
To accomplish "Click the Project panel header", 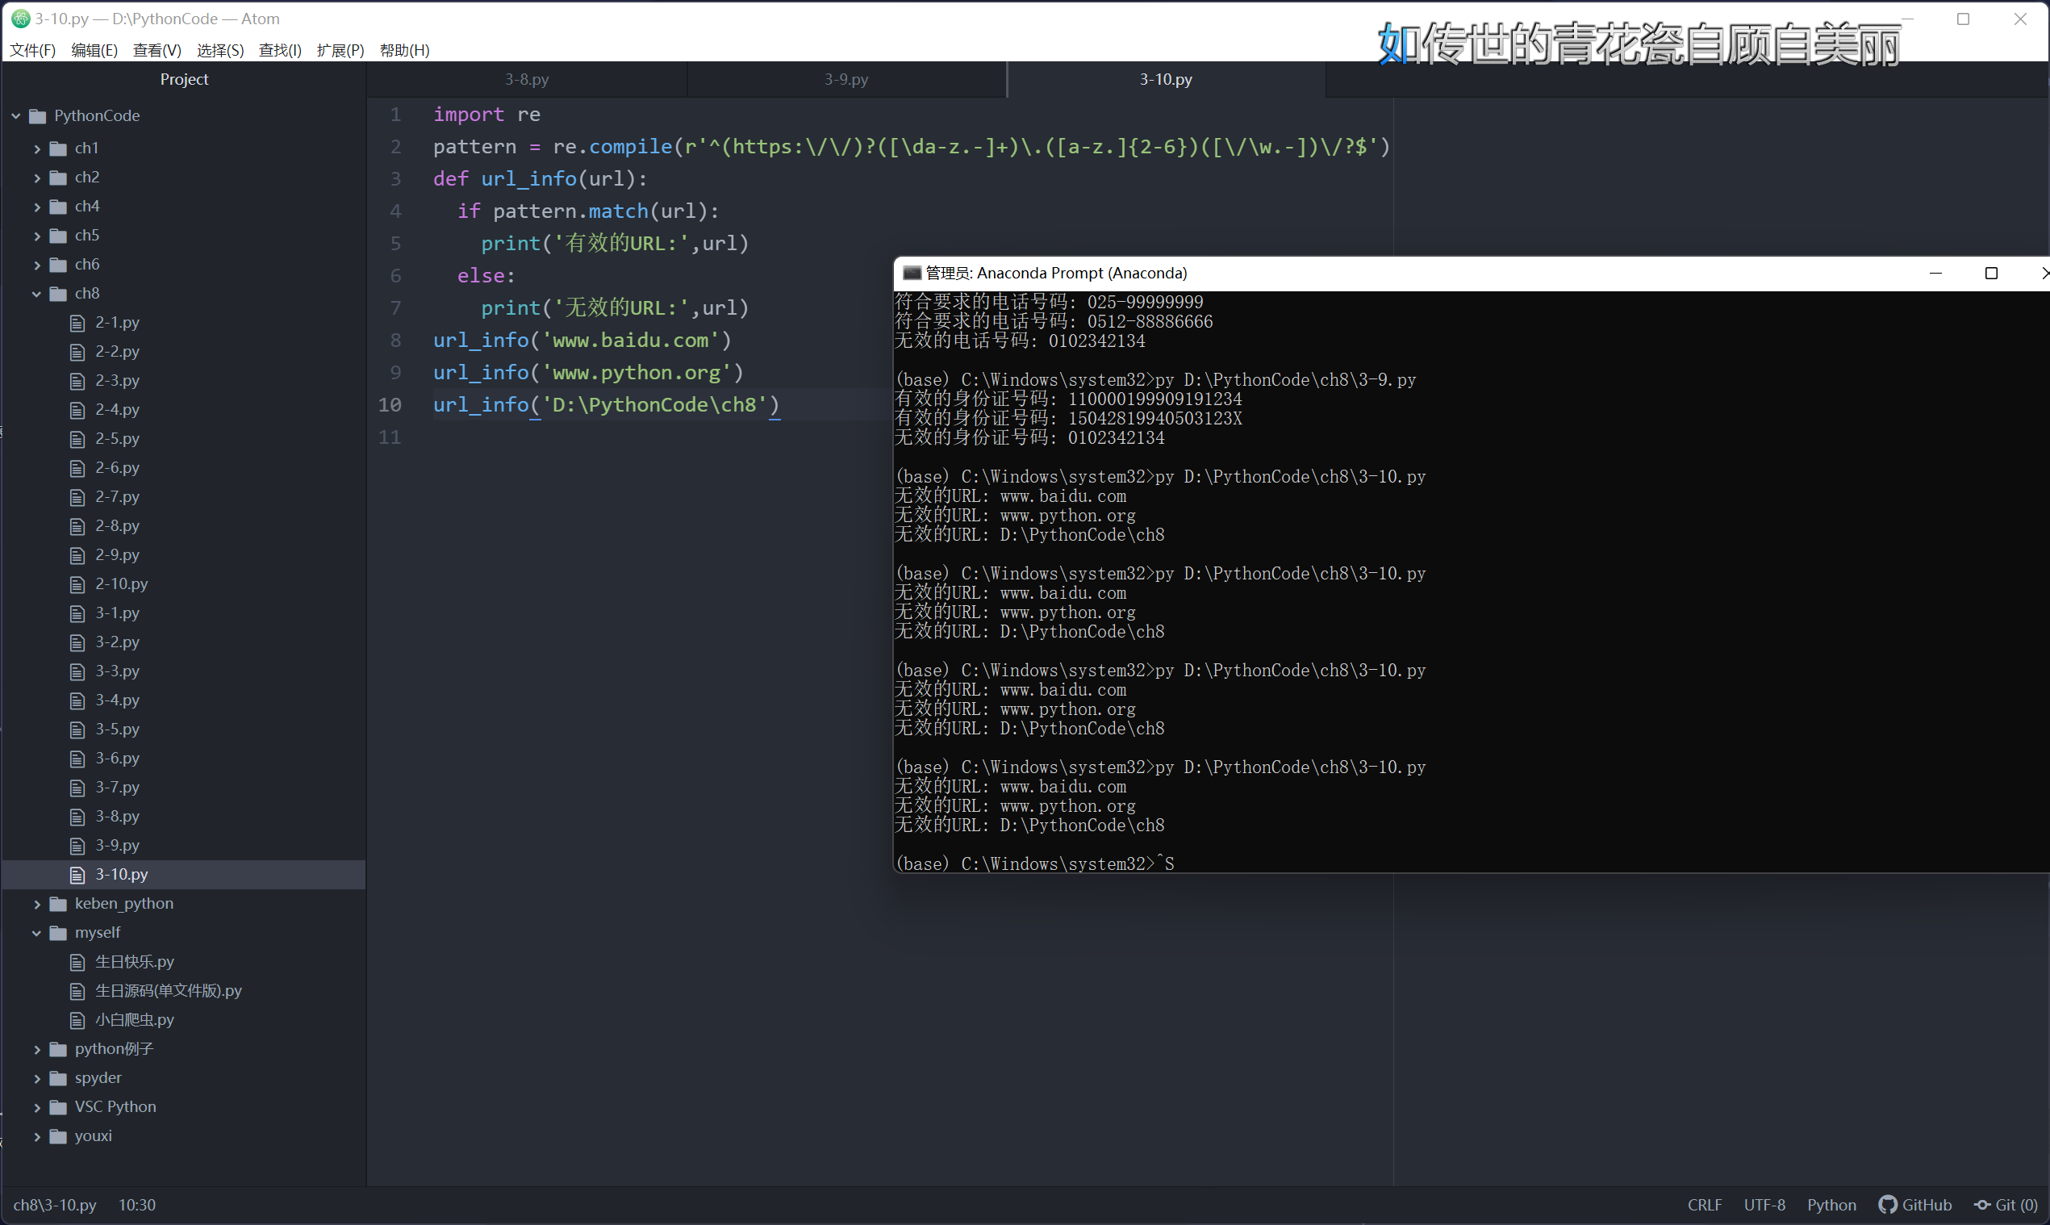I will (184, 79).
